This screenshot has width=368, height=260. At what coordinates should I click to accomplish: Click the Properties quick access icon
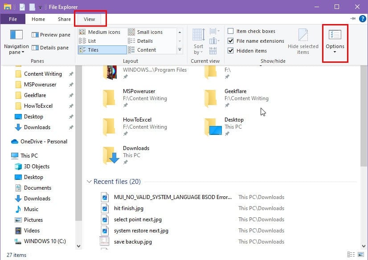pyautogui.click(x=22, y=7)
